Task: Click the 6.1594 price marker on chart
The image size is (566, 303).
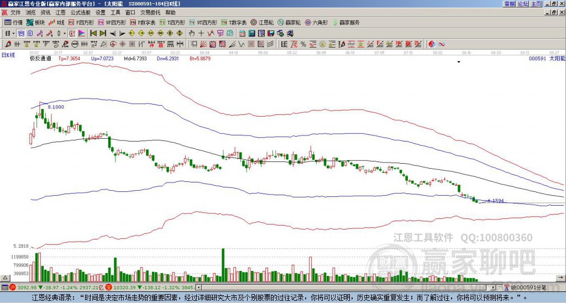Action: point(495,201)
